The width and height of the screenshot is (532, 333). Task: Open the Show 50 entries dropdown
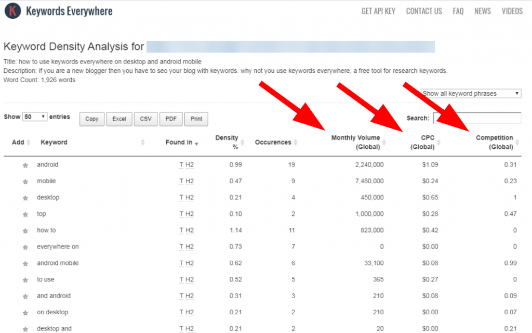coord(35,117)
